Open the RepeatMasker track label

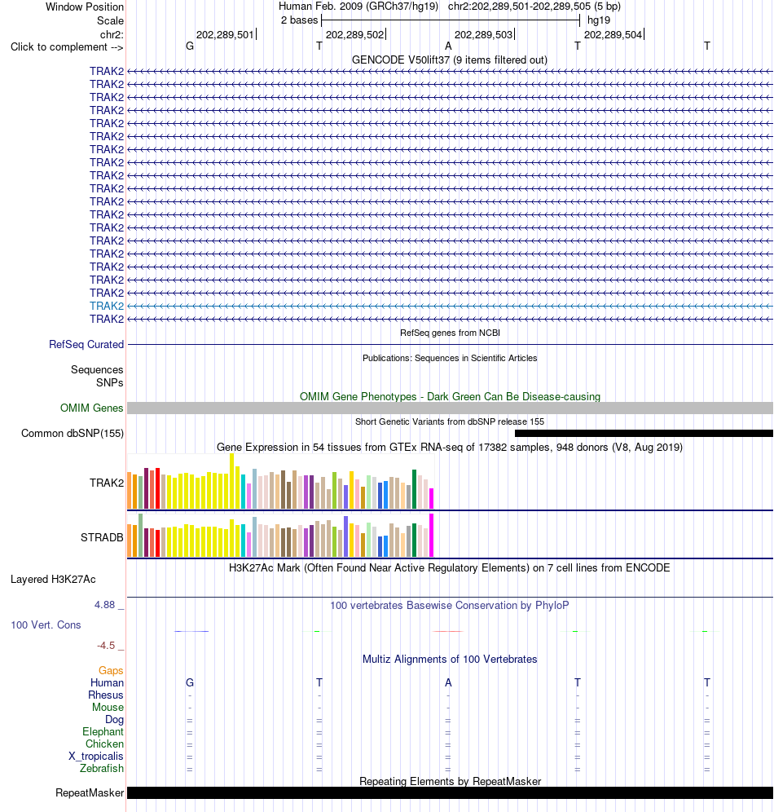click(90, 792)
